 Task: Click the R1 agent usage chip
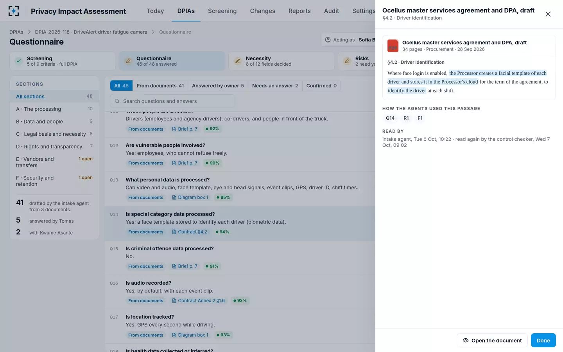click(x=406, y=118)
